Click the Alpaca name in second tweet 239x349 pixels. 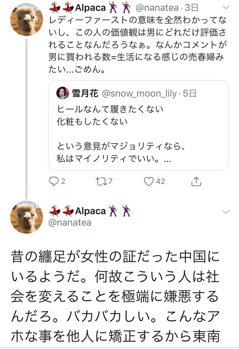click(x=90, y=211)
